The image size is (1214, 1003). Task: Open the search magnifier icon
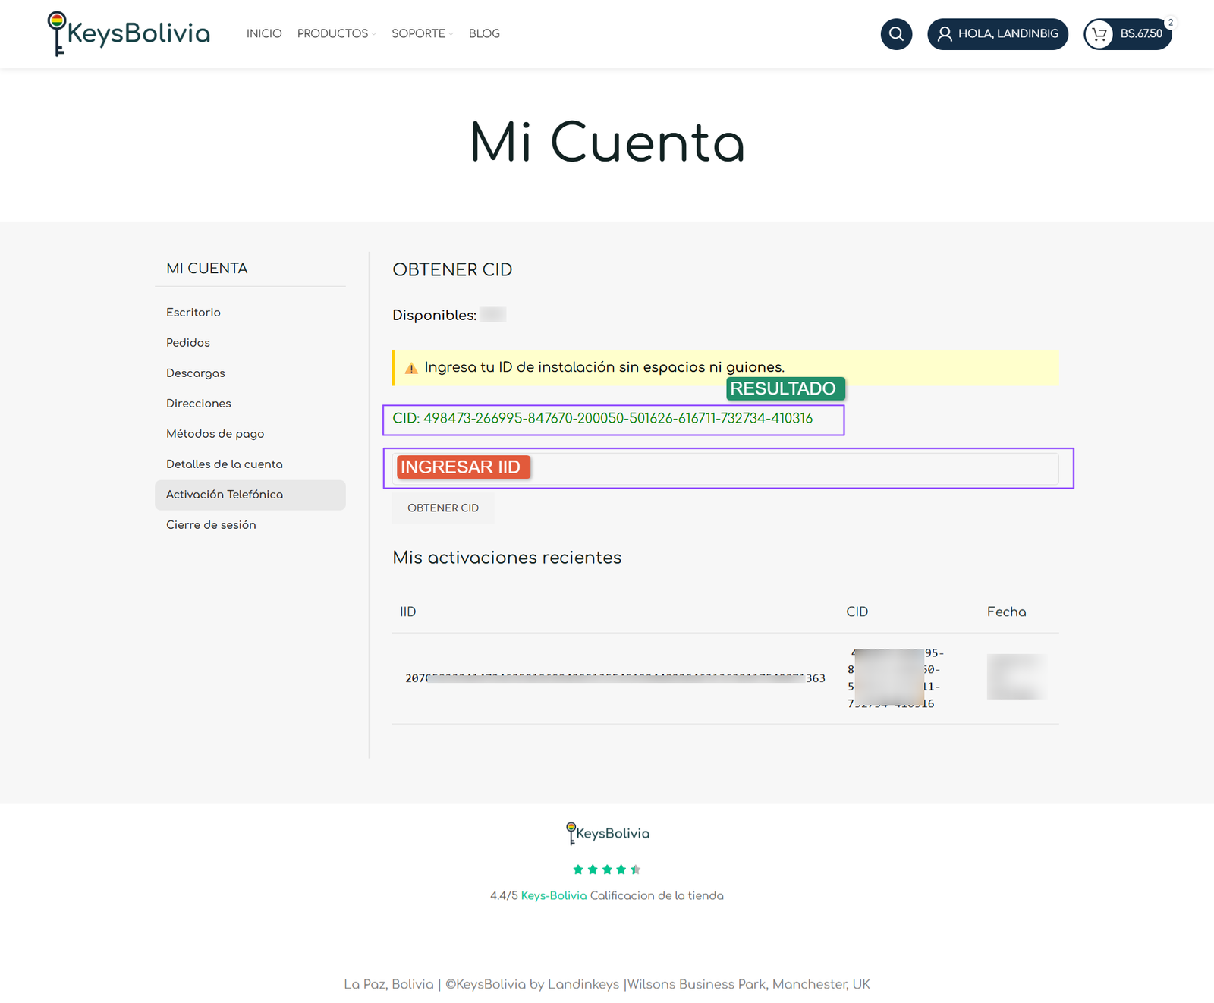click(x=896, y=34)
